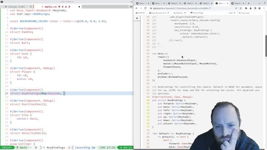Click the share page icon in address bar
The height and width of the screenshot is (150, 267).
click(x=236, y=8)
